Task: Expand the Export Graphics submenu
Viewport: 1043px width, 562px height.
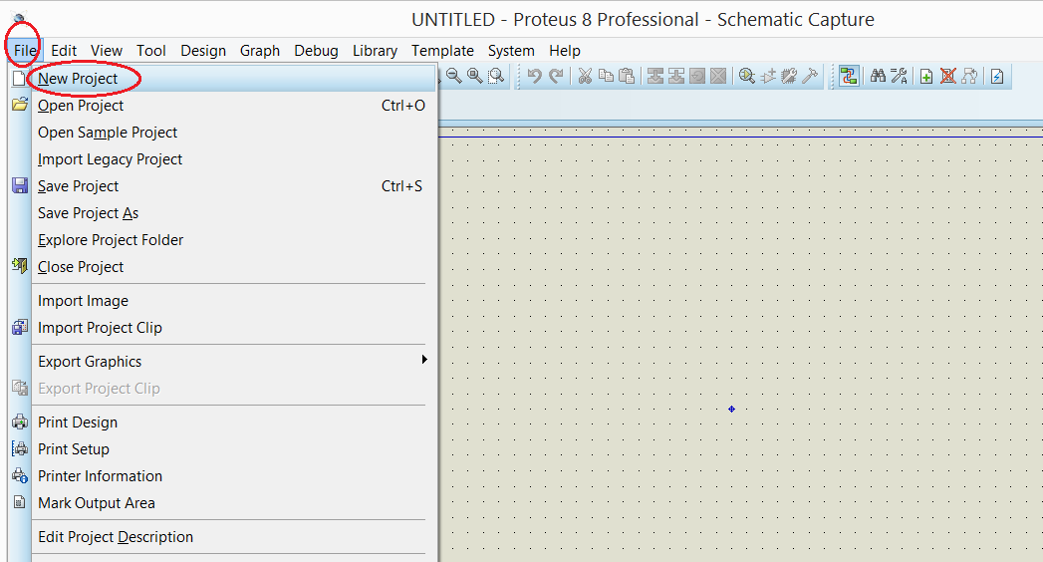Action: (x=223, y=361)
